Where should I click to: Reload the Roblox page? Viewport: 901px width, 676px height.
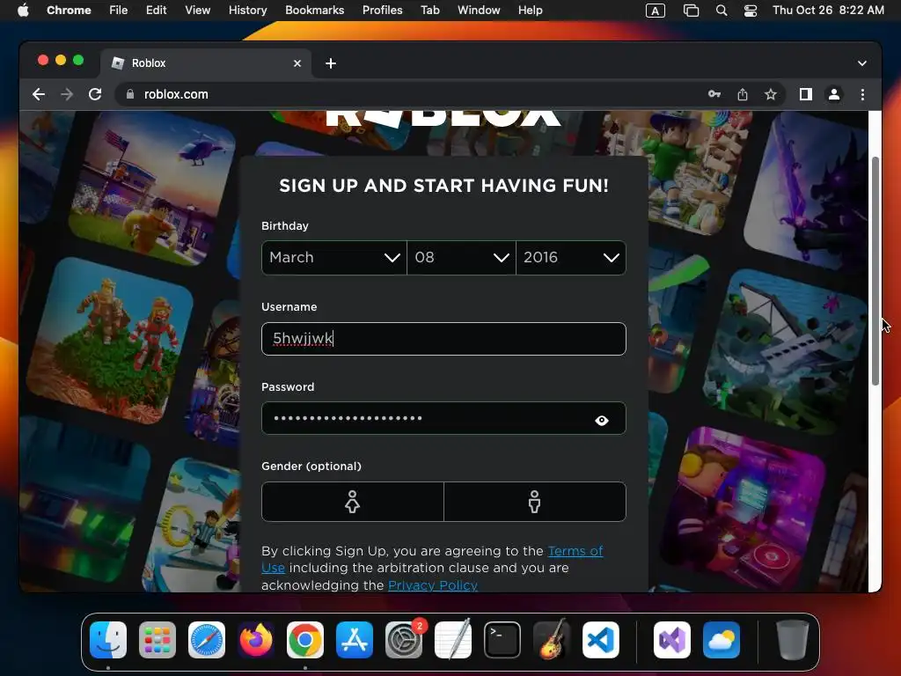pyautogui.click(x=95, y=94)
